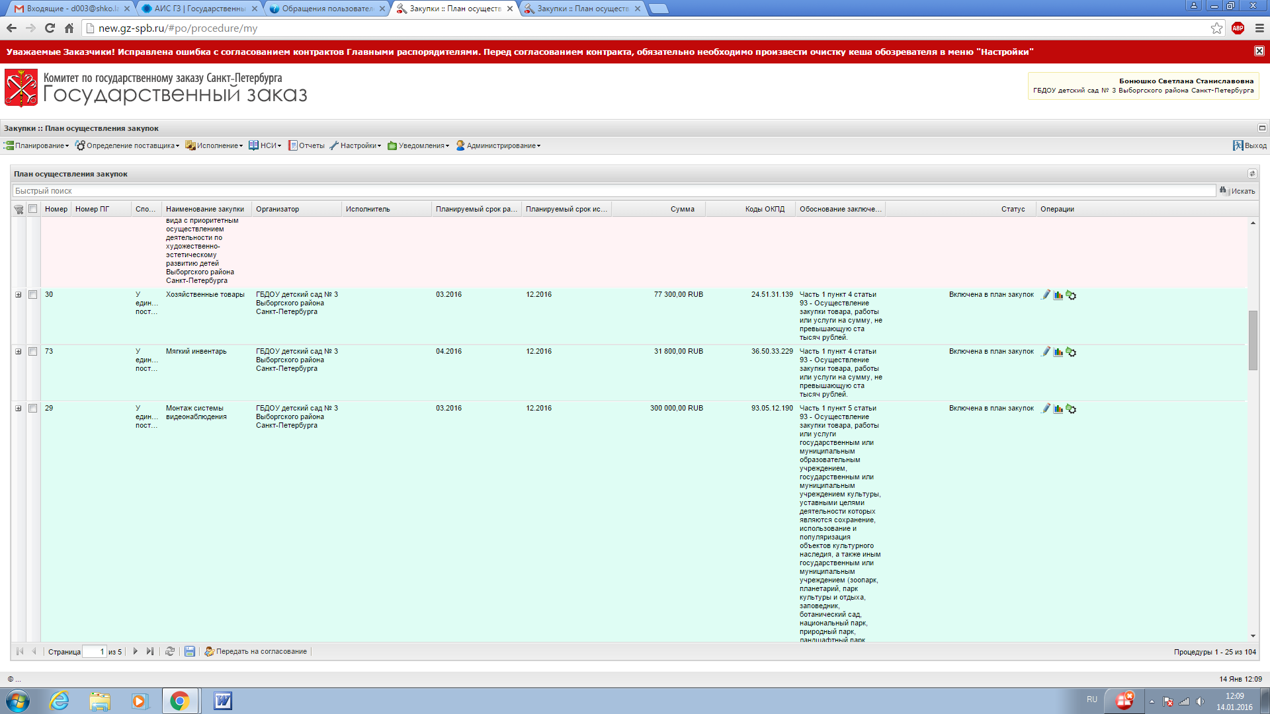
Task: Select checkbox for purchase 73 row
Action: pos(32,352)
